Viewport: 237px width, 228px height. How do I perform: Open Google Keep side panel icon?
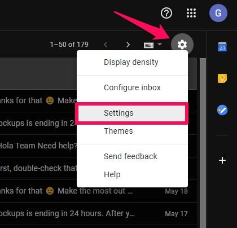[x=222, y=78]
